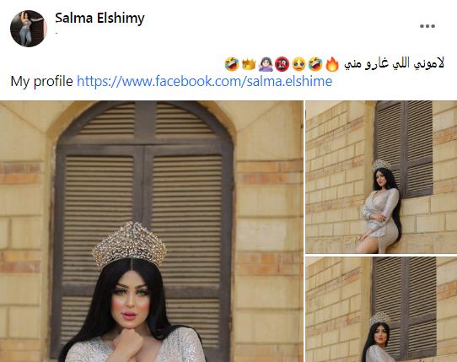This screenshot has width=457, height=362.
Task: Click the "My profile" text
Action: coord(41,81)
